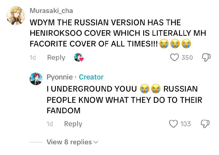Reply to Murasaki_cha's comment
The width and height of the screenshot is (219, 155).
pos(56,57)
